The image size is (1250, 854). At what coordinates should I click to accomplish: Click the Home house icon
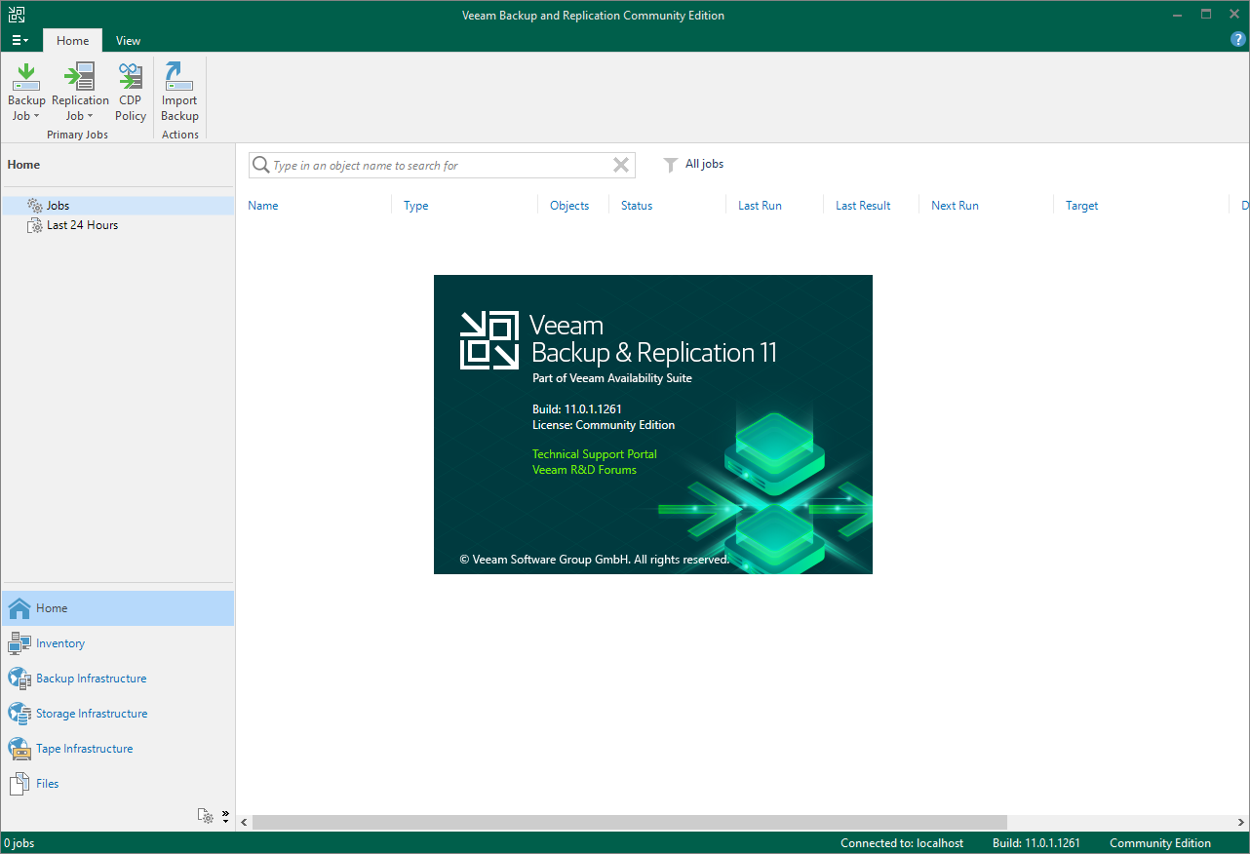20,608
